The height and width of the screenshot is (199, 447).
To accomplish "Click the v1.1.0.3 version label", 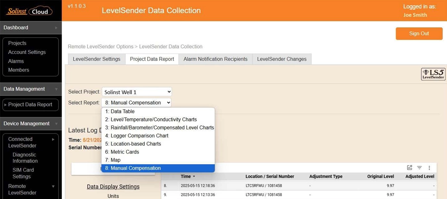I will (77, 6).
